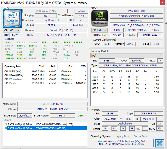The image size is (167, 149).
Task: Click the SSE4.2 feature label
Action: [x=33, y=46]
